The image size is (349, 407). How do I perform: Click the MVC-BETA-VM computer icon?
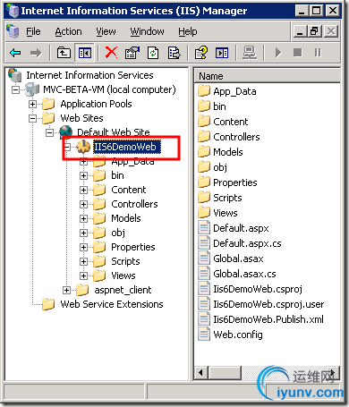coord(32,89)
